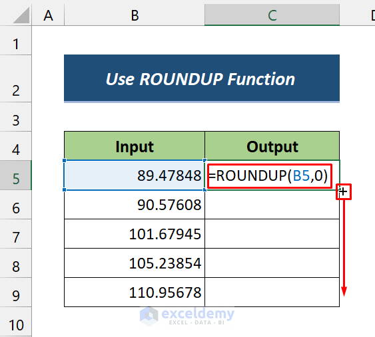Select cell containing 101.67945
Viewport: 375px width, 337px height.
coord(135,234)
